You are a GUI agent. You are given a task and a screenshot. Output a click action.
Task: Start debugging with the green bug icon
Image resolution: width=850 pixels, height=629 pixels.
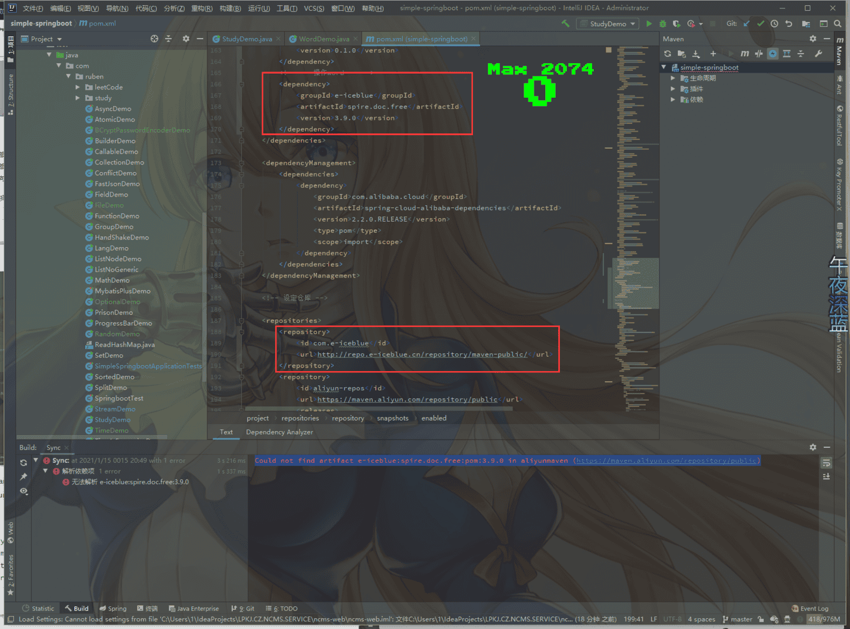point(662,24)
